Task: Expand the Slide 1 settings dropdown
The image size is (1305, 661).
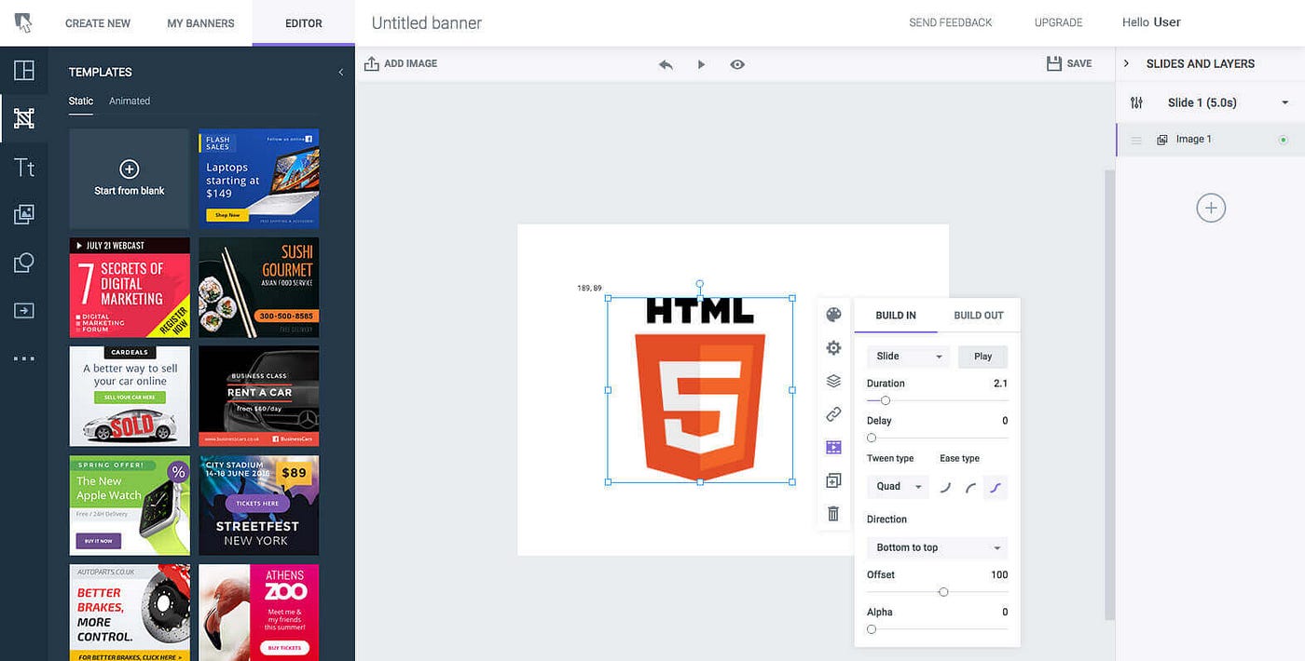Action: click(1284, 102)
